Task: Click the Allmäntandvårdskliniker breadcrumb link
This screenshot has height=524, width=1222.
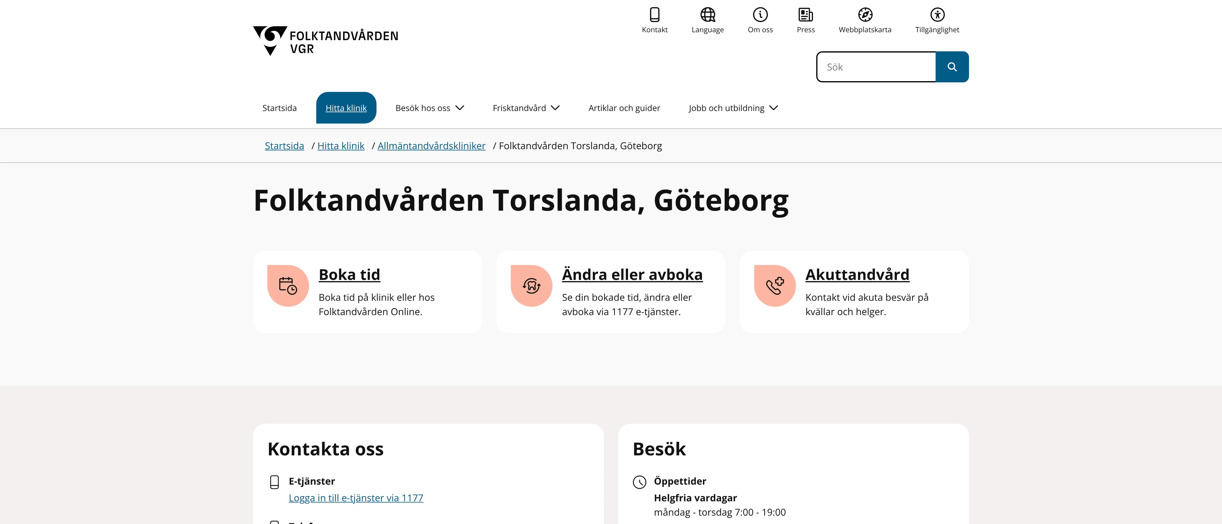Action: [x=432, y=146]
